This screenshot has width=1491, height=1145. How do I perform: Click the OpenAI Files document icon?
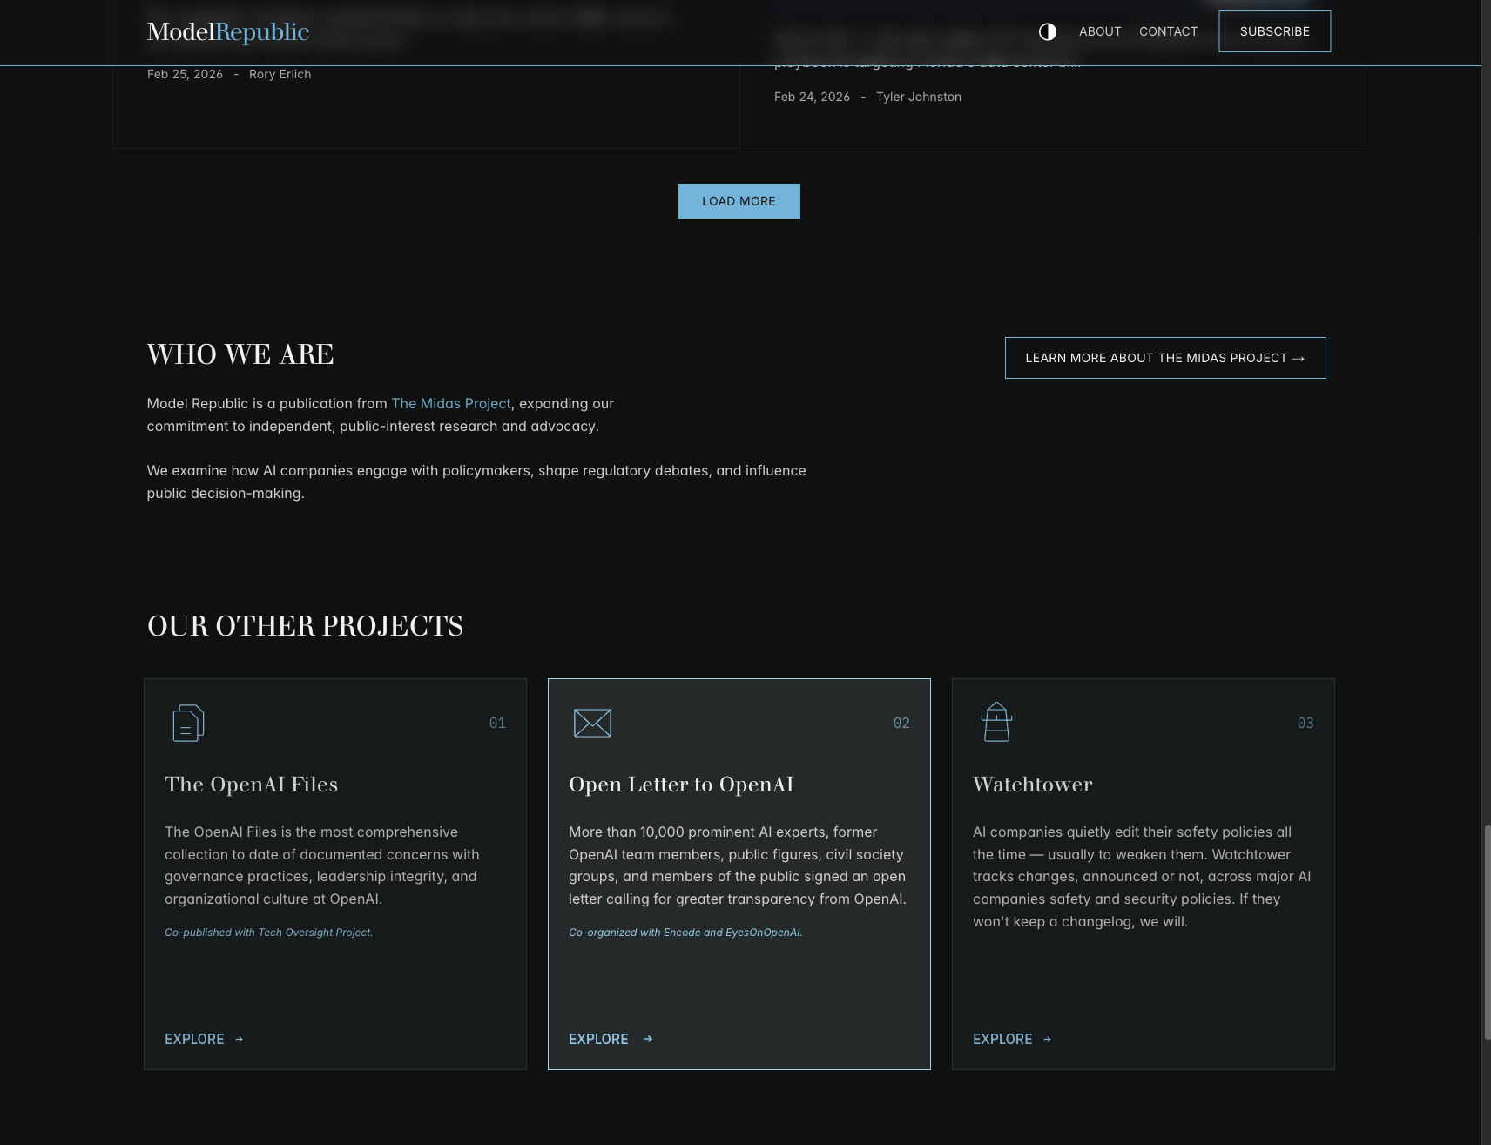click(188, 723)
